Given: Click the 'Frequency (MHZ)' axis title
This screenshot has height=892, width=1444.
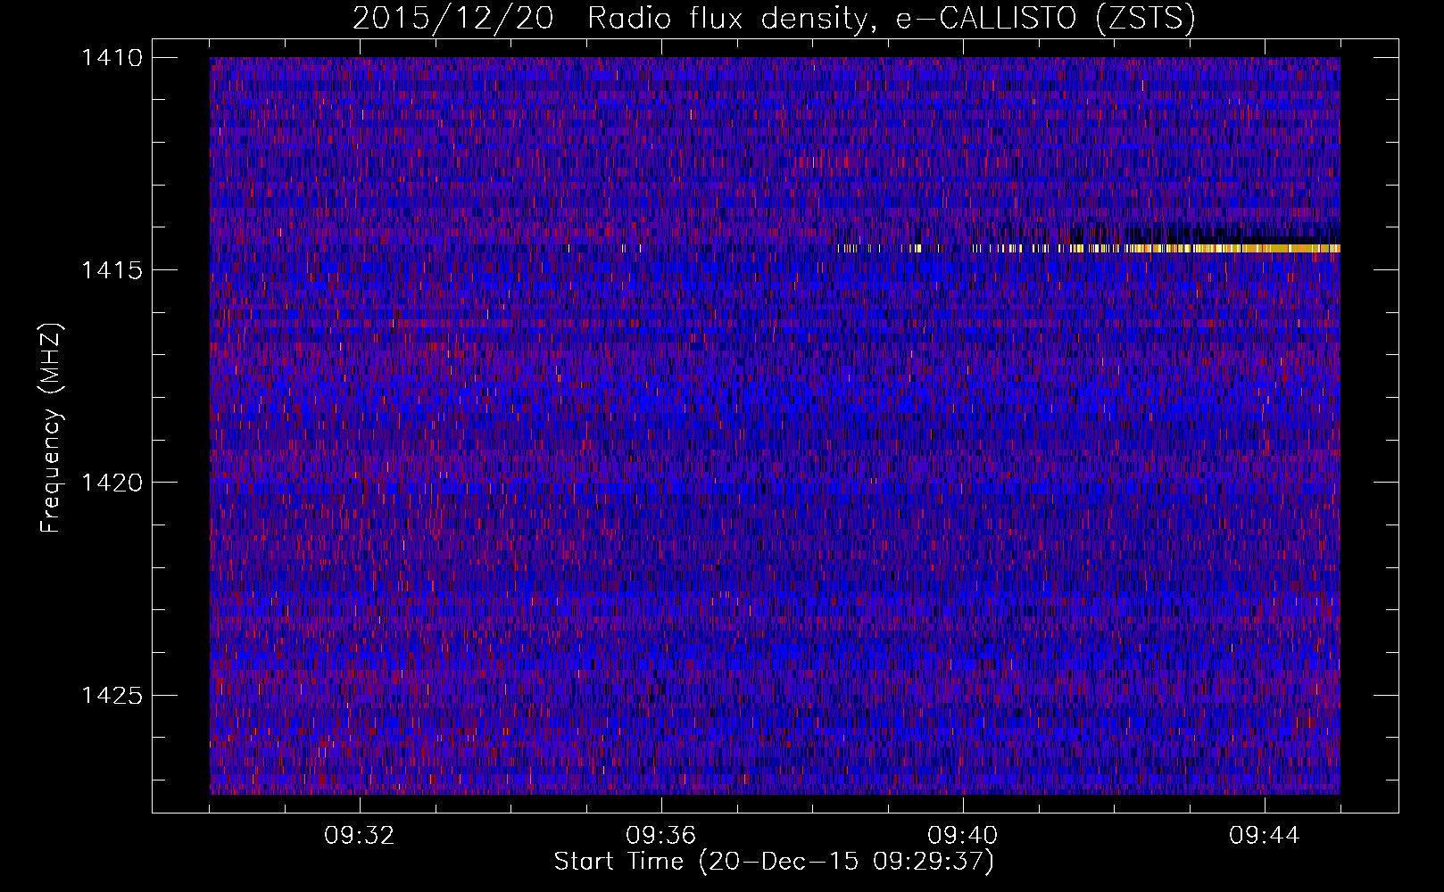Looking at the screenshot, I should (x=51, y=428).
